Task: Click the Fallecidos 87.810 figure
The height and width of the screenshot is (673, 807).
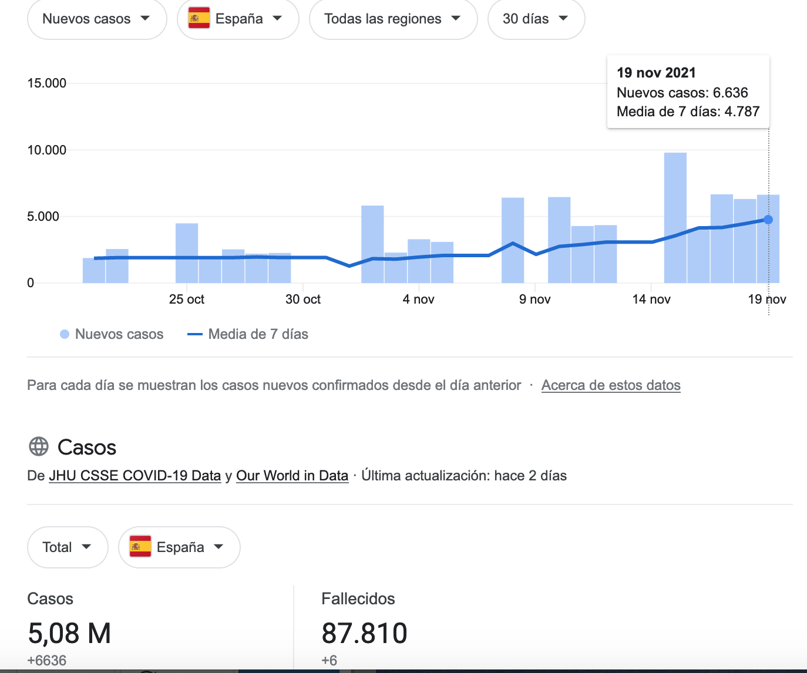Action: coord(364,633)
